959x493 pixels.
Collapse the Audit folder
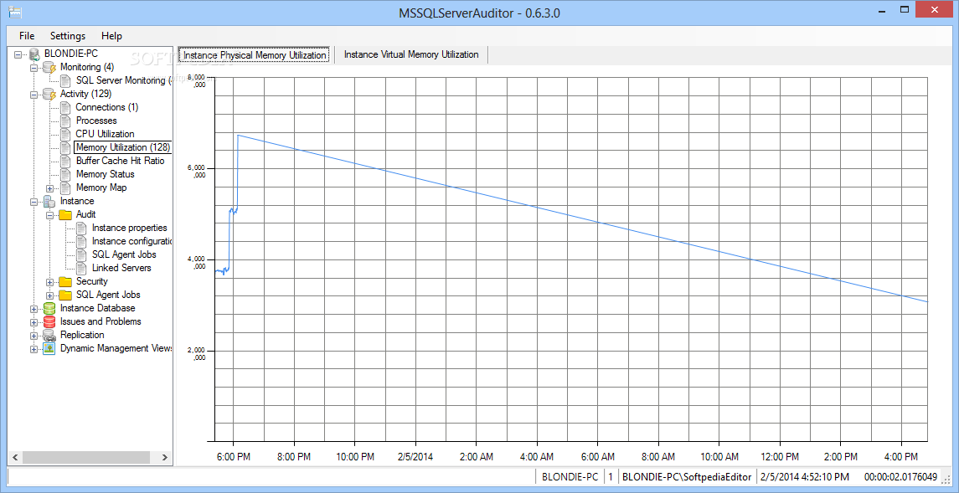pos(49,215)
